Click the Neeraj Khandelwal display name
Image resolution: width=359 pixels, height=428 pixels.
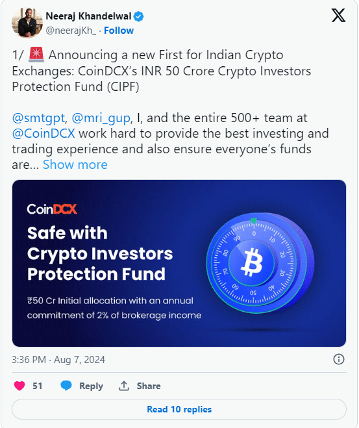(x=88, y=16)
